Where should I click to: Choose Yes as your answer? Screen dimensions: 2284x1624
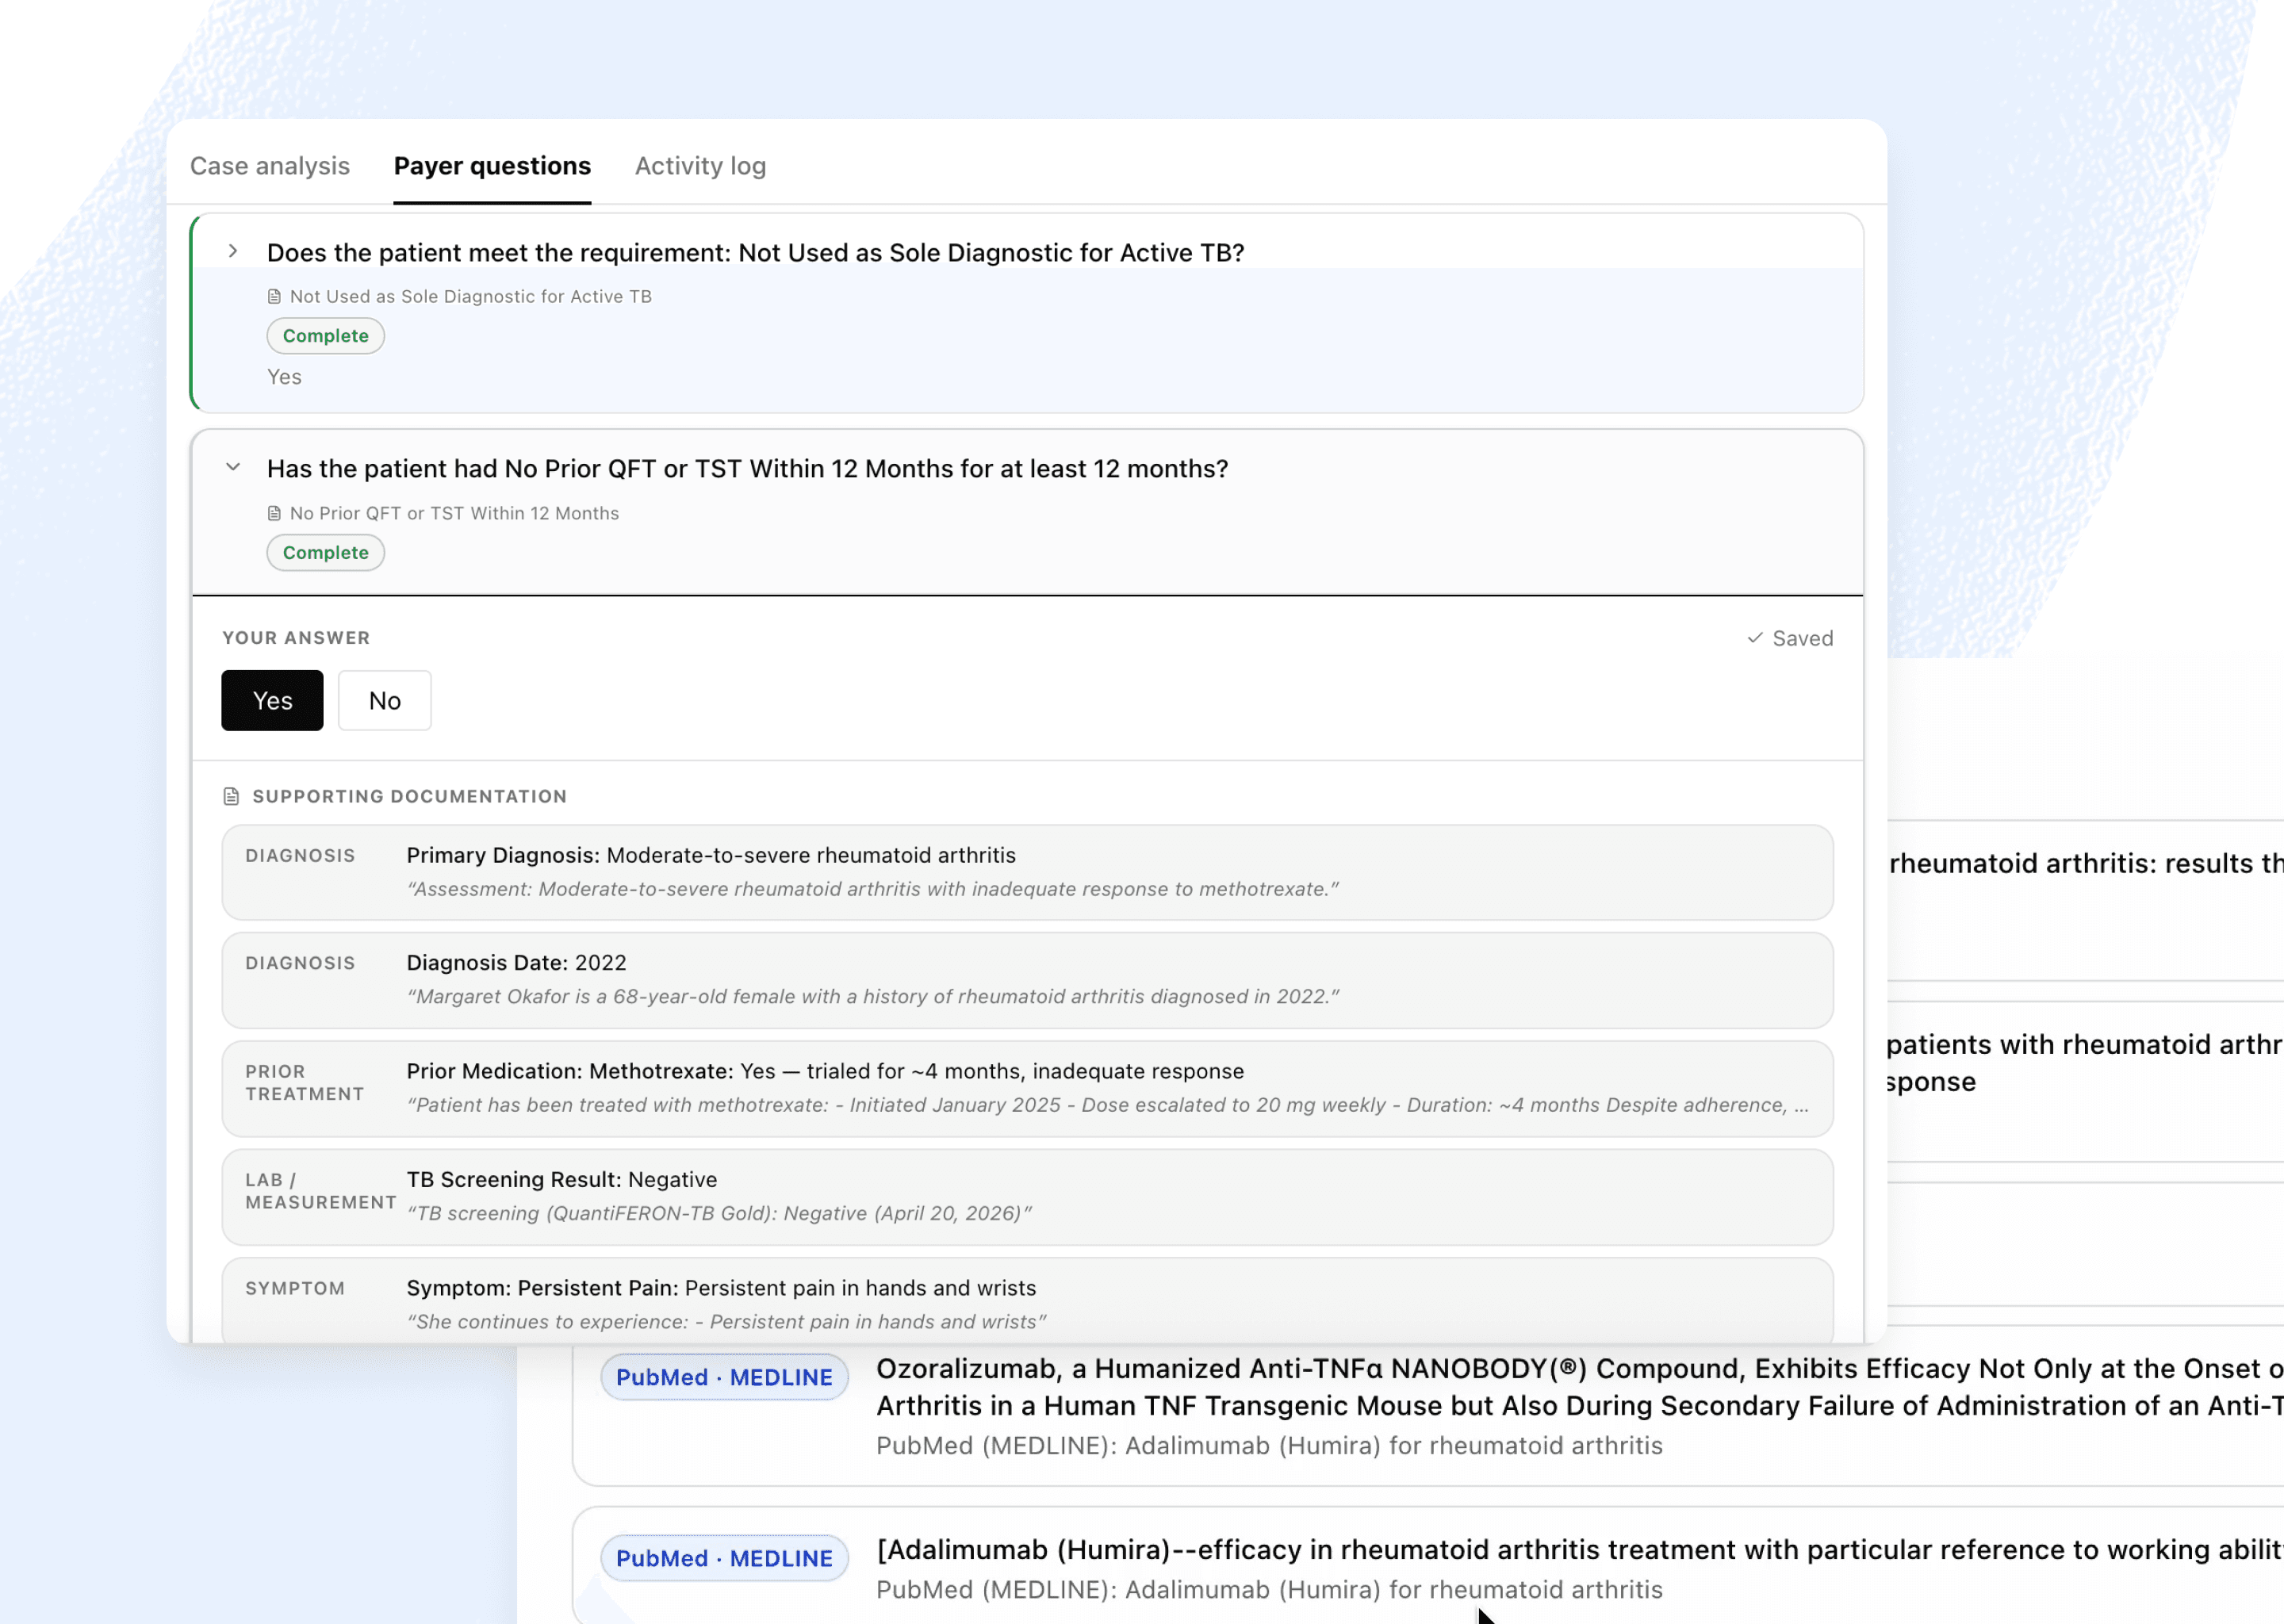[272, 700]
